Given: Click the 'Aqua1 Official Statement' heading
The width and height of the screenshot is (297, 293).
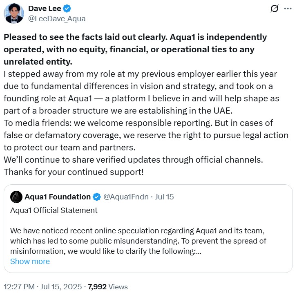Looking at the screenshot, I should (x=54, y=210).
